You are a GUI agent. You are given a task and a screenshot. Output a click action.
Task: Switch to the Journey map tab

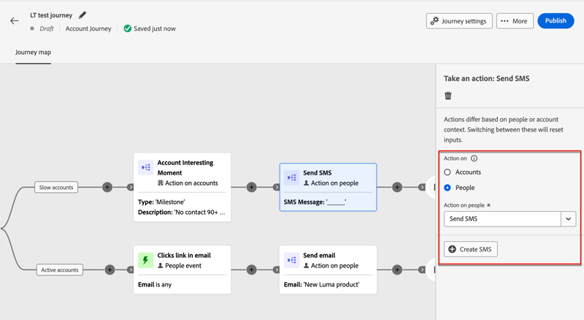pyautogui.click(x=33, y=53)
